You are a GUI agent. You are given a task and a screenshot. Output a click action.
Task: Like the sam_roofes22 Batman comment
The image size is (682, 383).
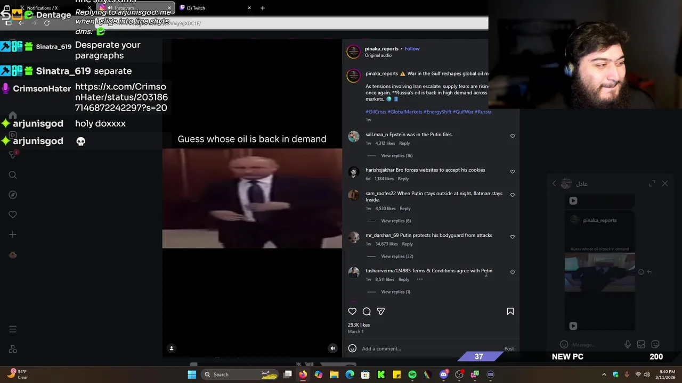click(x=513, y=195)
